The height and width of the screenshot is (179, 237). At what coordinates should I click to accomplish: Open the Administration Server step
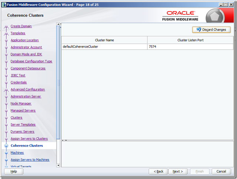coord(26,97)
